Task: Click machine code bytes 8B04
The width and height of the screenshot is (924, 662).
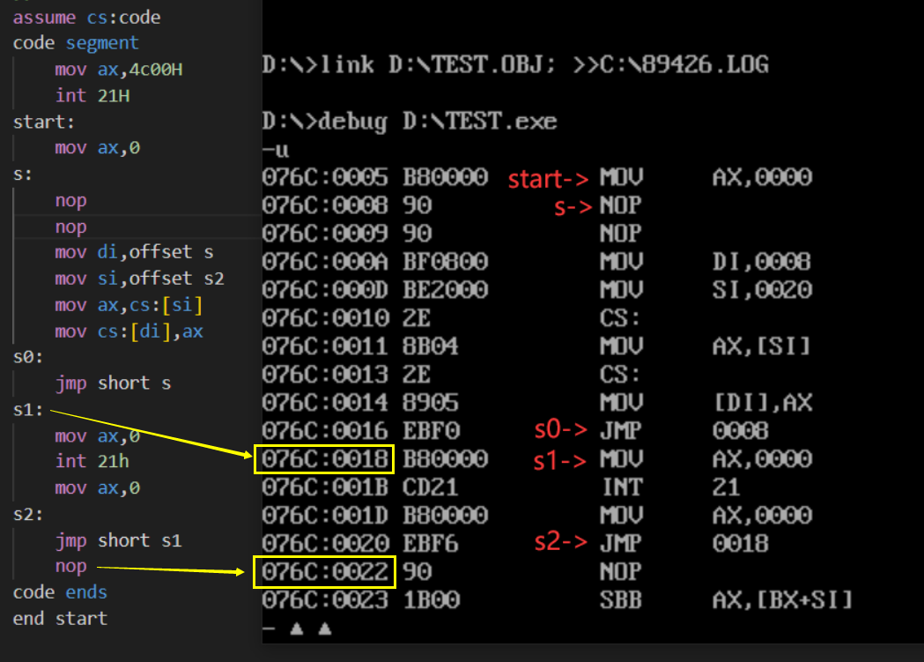Action: (431, 346)
